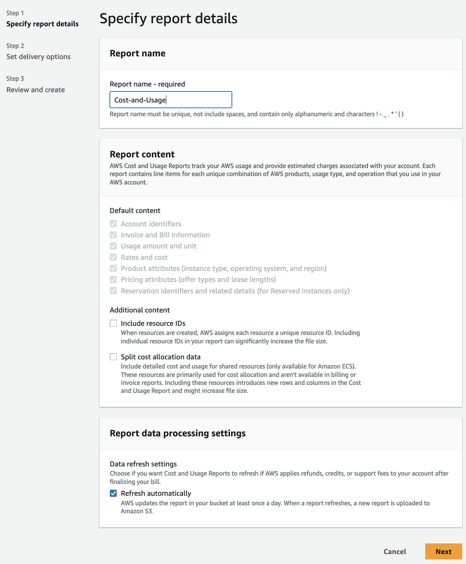Click the Report name input field
Screen dimensions: 466x564
[x=171, y=99]
